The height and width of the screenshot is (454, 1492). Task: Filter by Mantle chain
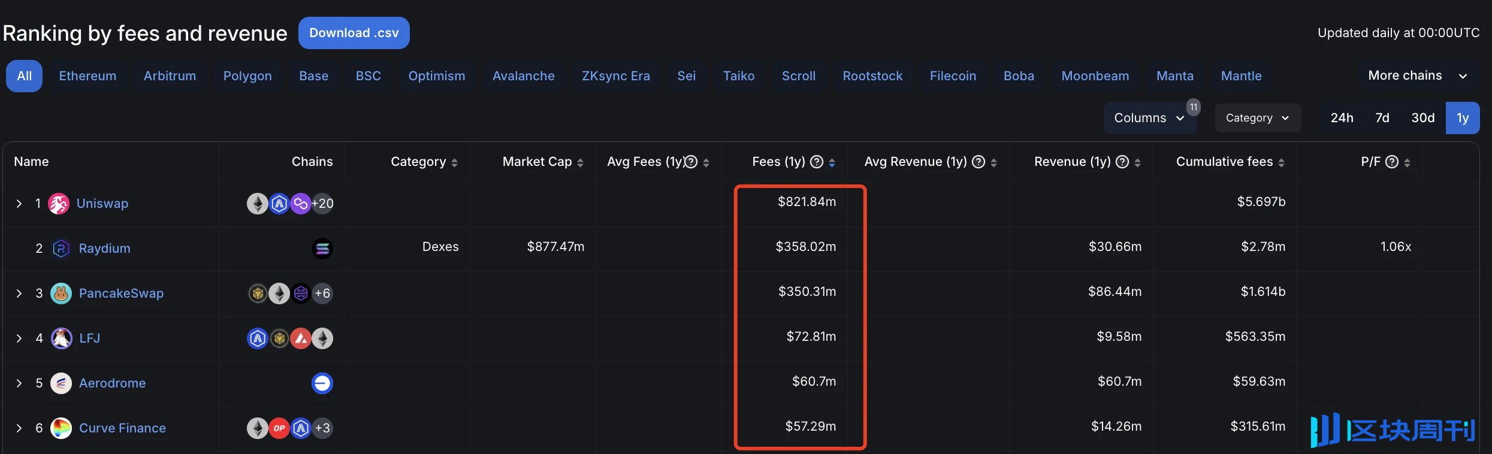(x=1242, y=76)
